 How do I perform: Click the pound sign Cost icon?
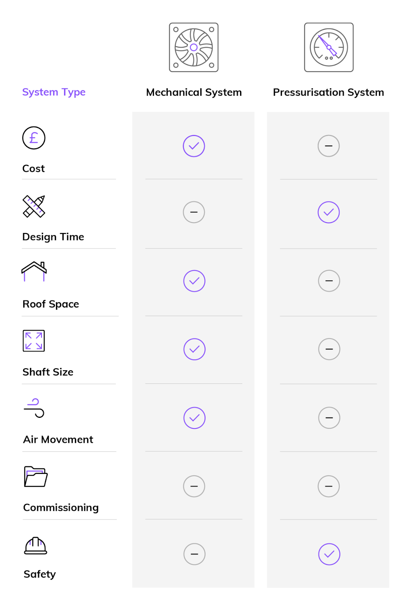point(34,138)
